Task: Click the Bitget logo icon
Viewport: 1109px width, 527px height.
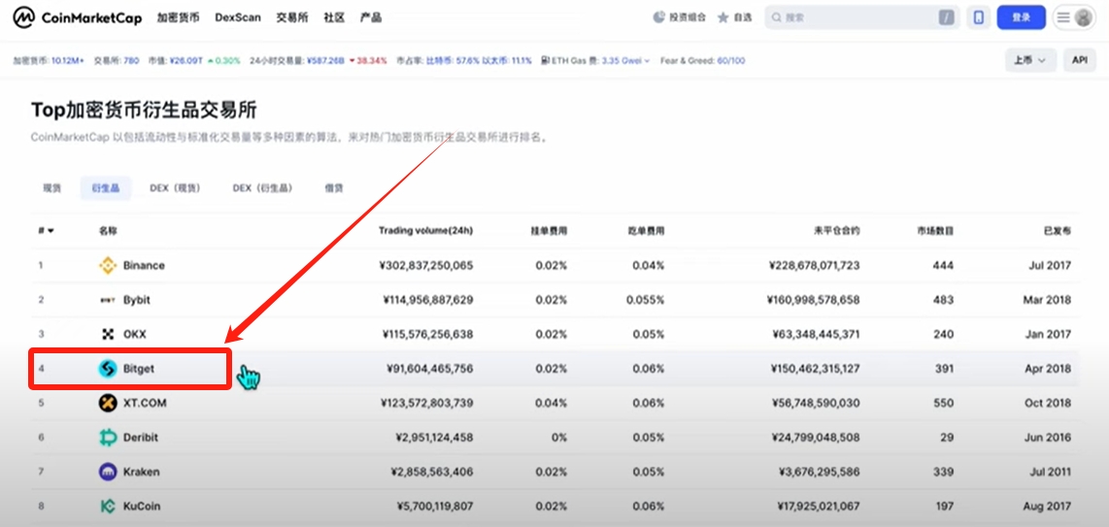Action: pos(108,368)
